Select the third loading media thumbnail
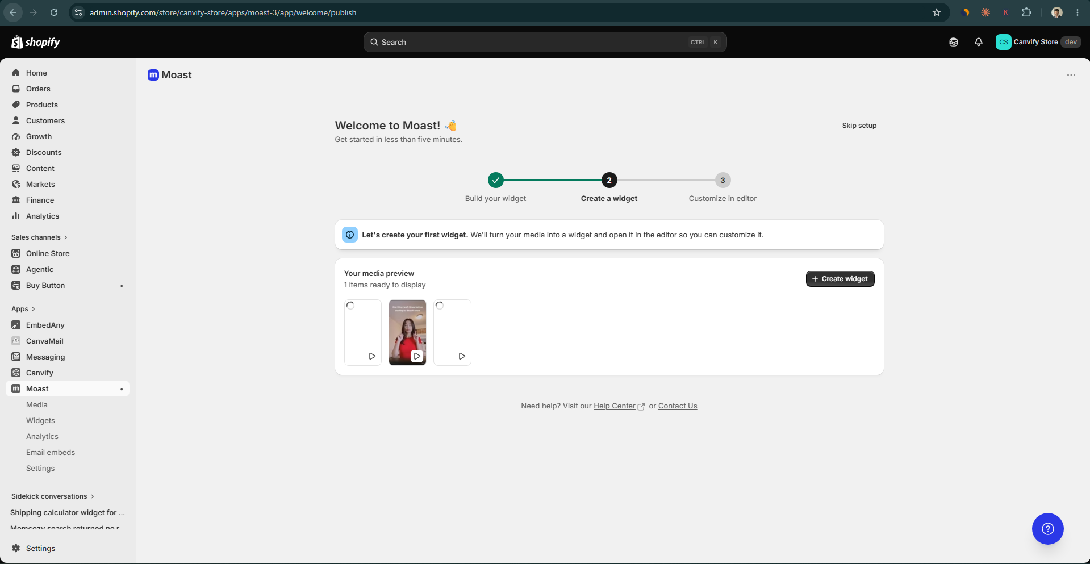This screenshot has height=564, width=1090. click(x=452, y=332)
